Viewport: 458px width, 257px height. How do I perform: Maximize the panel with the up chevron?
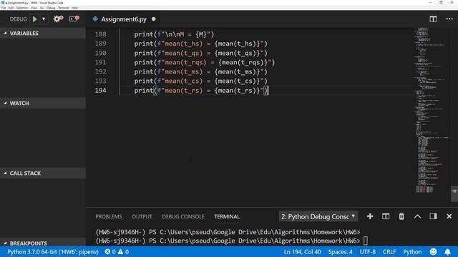417,216
